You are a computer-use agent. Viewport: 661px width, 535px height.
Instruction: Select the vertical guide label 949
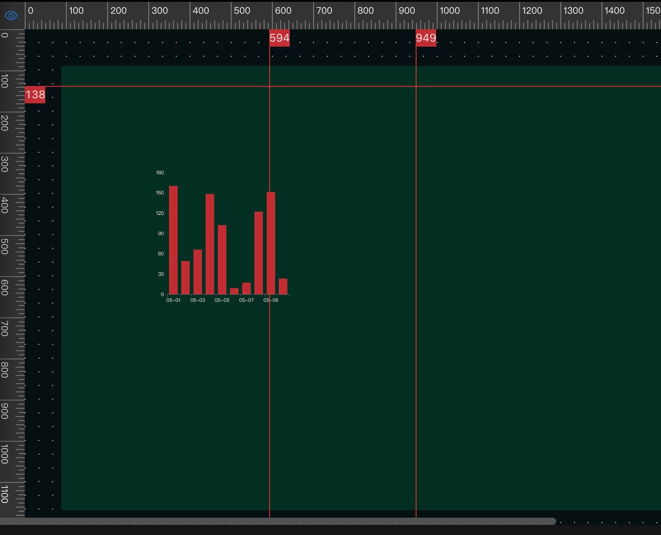pos(426,38)
